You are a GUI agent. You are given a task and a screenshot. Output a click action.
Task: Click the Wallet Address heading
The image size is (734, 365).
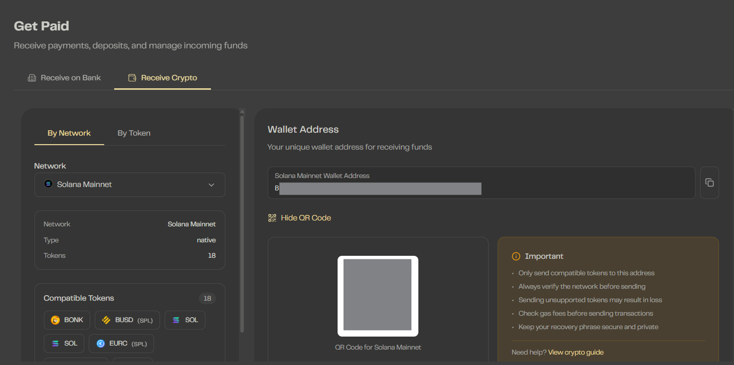click(303, 130)
